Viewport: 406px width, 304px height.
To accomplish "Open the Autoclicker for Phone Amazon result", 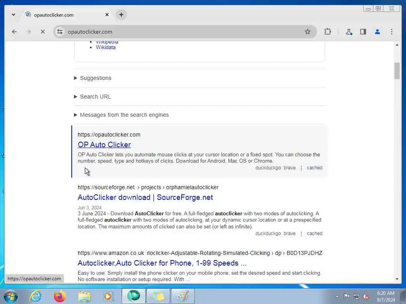I will (x=162, y=263).
